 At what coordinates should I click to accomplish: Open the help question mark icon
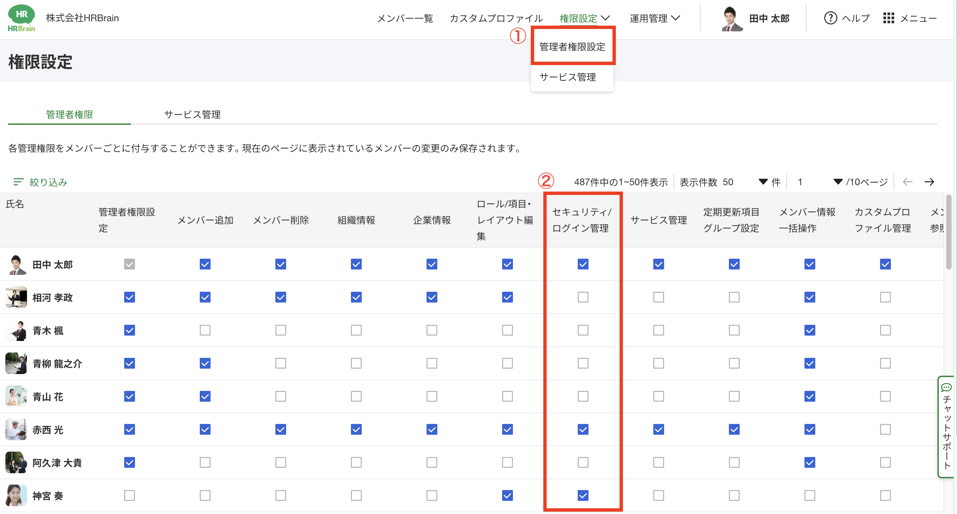(830, 18)
